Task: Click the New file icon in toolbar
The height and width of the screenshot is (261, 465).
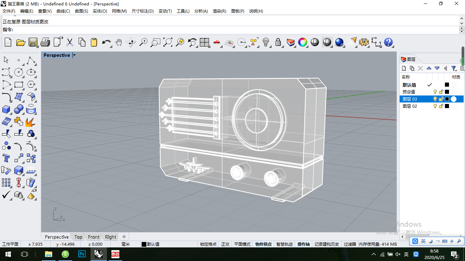Action: (8, 42)
